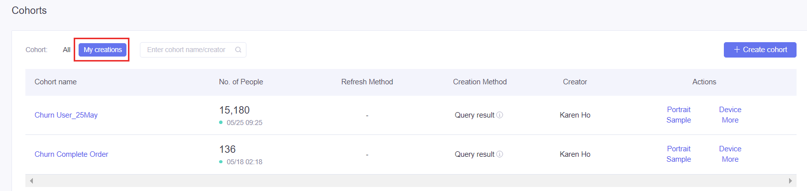Focus the cohort name/creator search field
This screenshot has height=191, width=807.
pos(193,50)
